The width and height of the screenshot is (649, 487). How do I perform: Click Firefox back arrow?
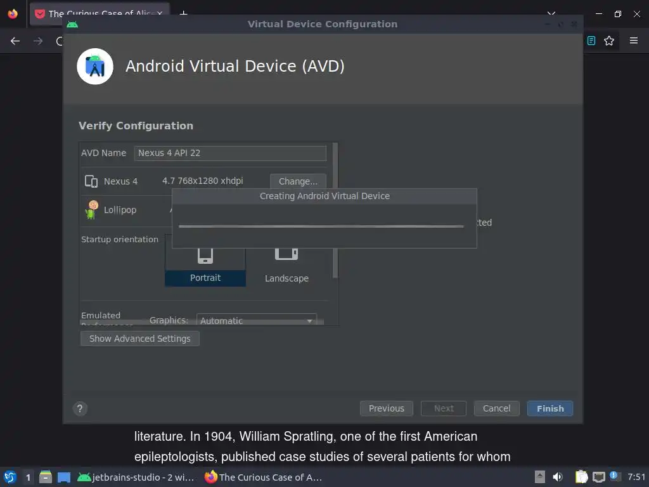[15, 41]
